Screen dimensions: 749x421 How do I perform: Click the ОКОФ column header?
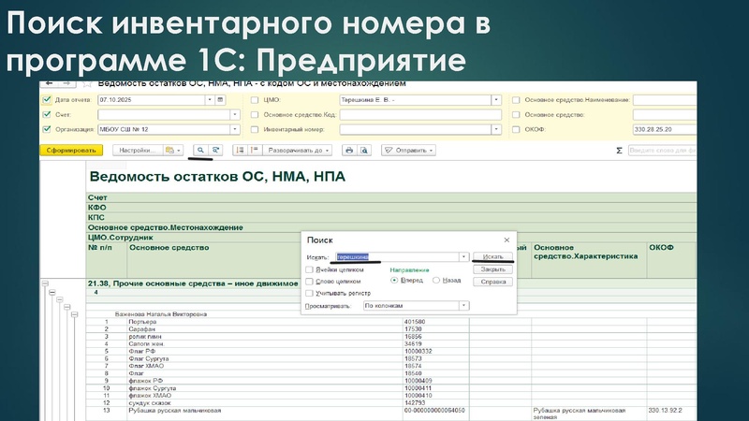click(661, 247)
